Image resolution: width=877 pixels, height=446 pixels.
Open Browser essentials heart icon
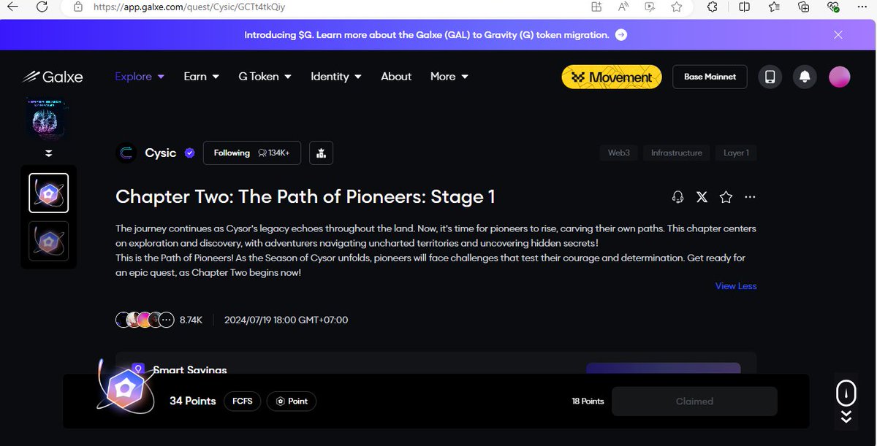point(833,7)
